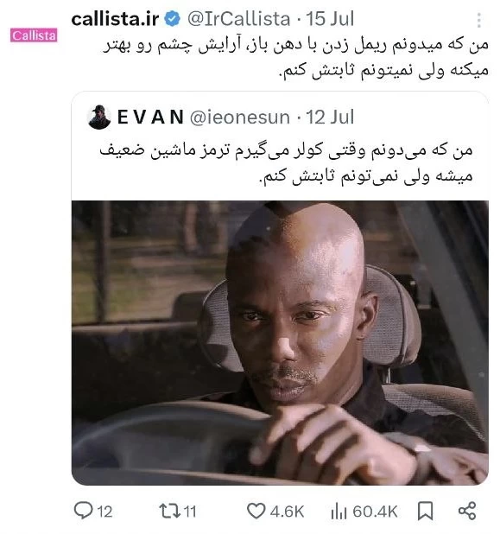Click the 15 Jul timestamp
This screenshot has height=534, width=500.
[330, 19]
